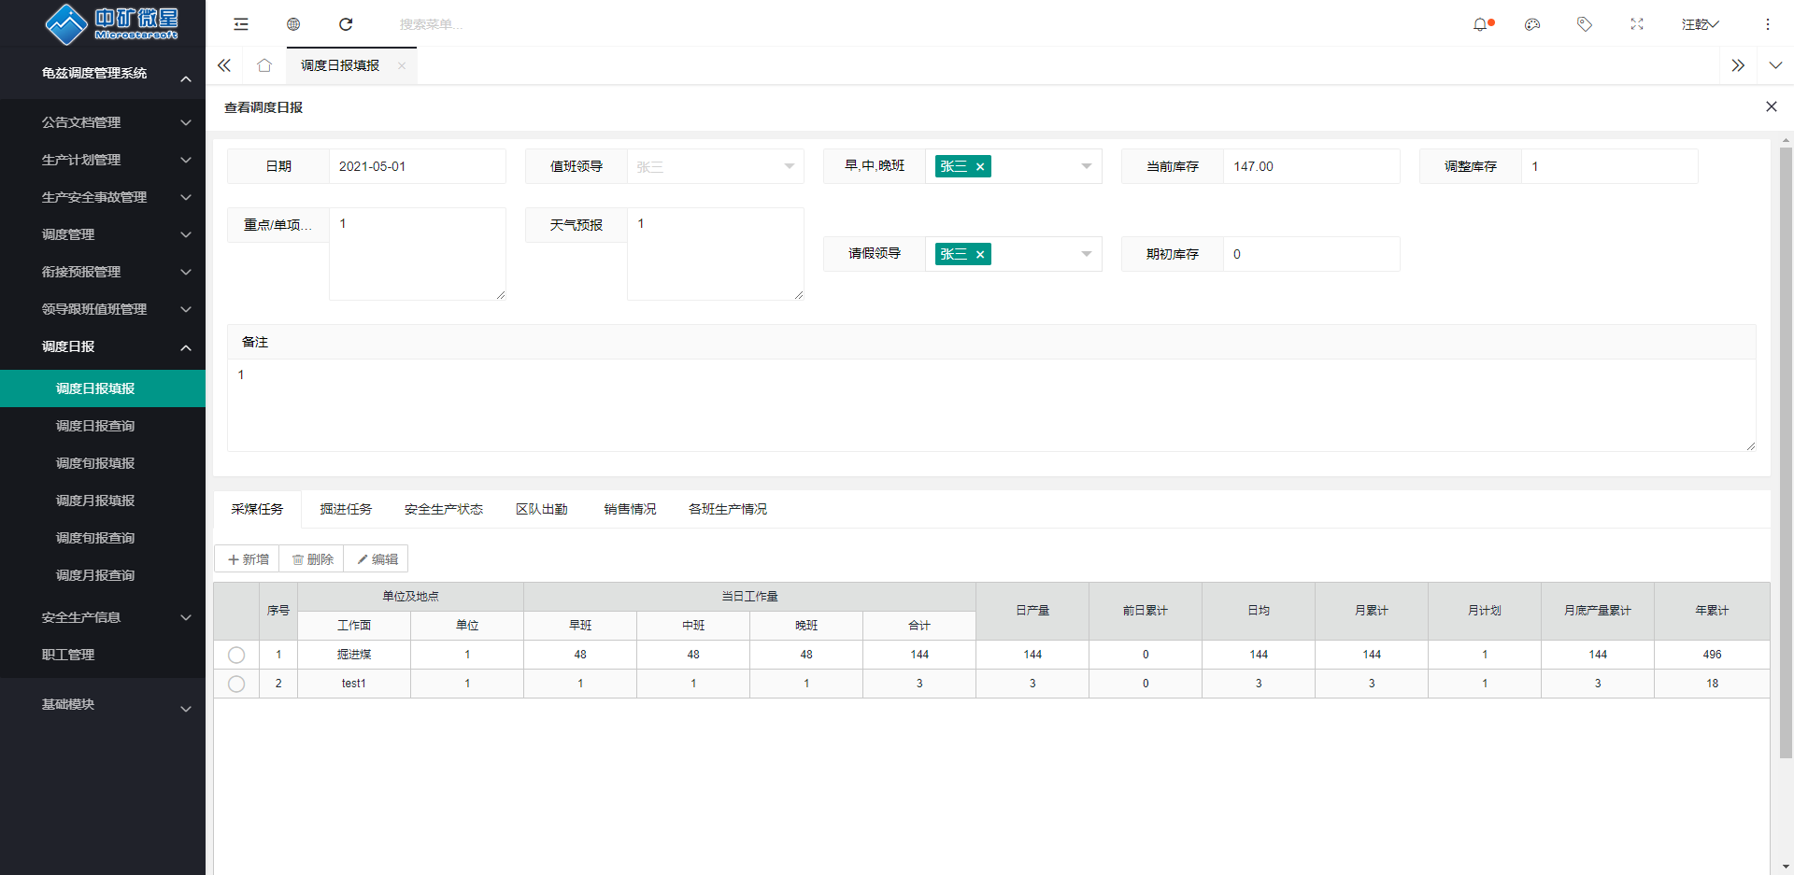Close the 查看调度日报 panel

(1772, 106)
